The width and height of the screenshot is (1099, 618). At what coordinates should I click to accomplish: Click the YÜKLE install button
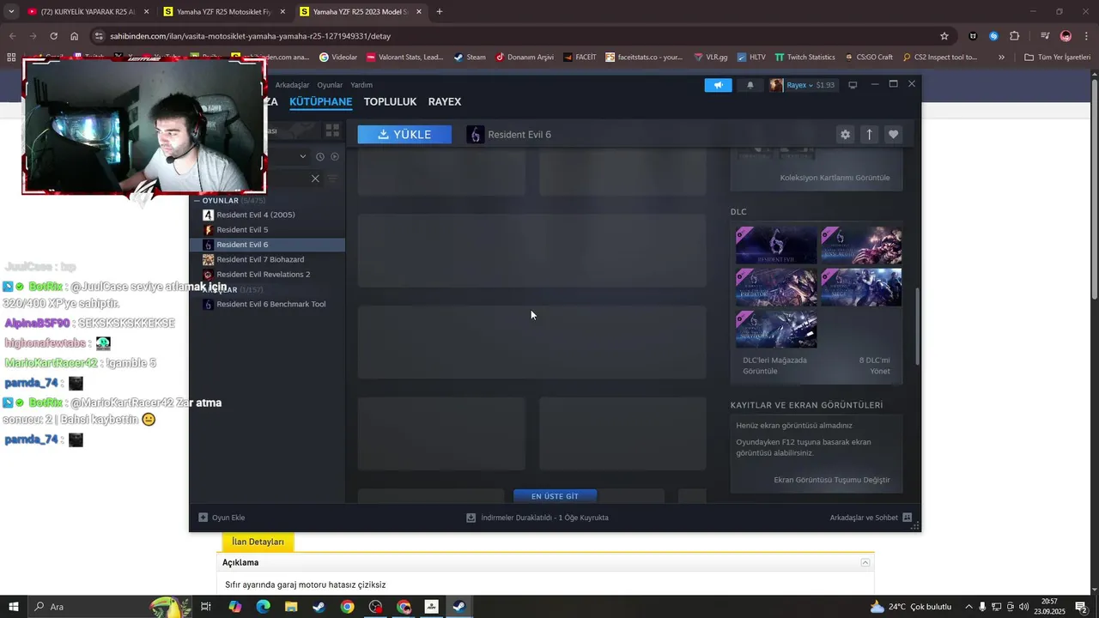404,135
